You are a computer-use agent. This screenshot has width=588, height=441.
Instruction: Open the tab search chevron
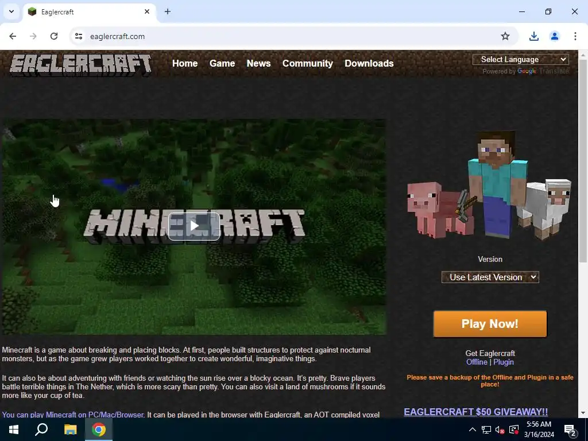(x=11, y=11)
